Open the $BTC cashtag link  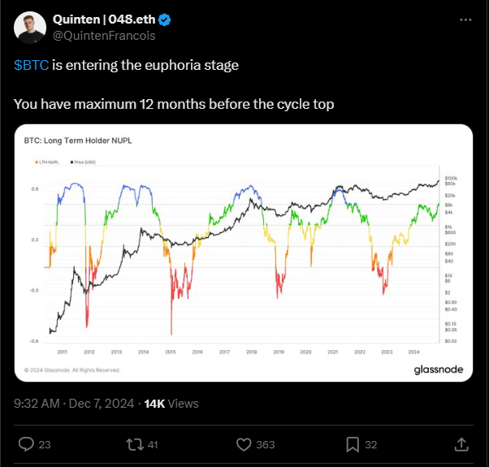click(x=32, y=65)
